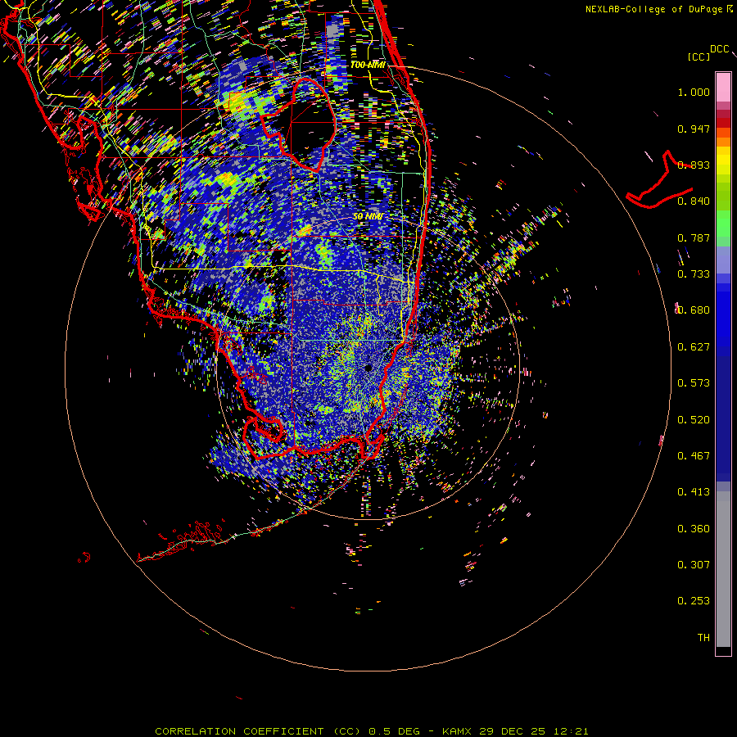The width and height of the screenshot is (737, 737).
Task: Select the 0.520 legend value
Action: point(694,420)
